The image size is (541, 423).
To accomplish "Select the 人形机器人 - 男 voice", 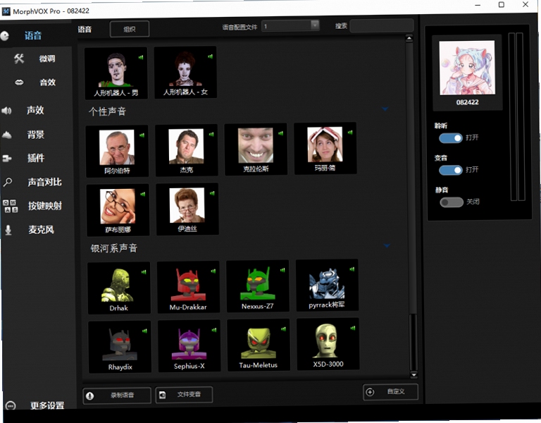I will click(x=116, y=73).
